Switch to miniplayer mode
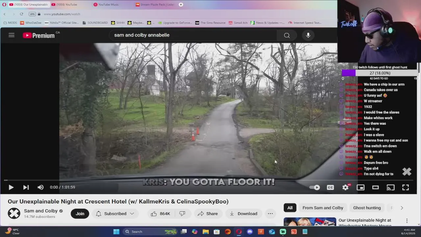This screenshot has width=421, height=237. point(360,187)
